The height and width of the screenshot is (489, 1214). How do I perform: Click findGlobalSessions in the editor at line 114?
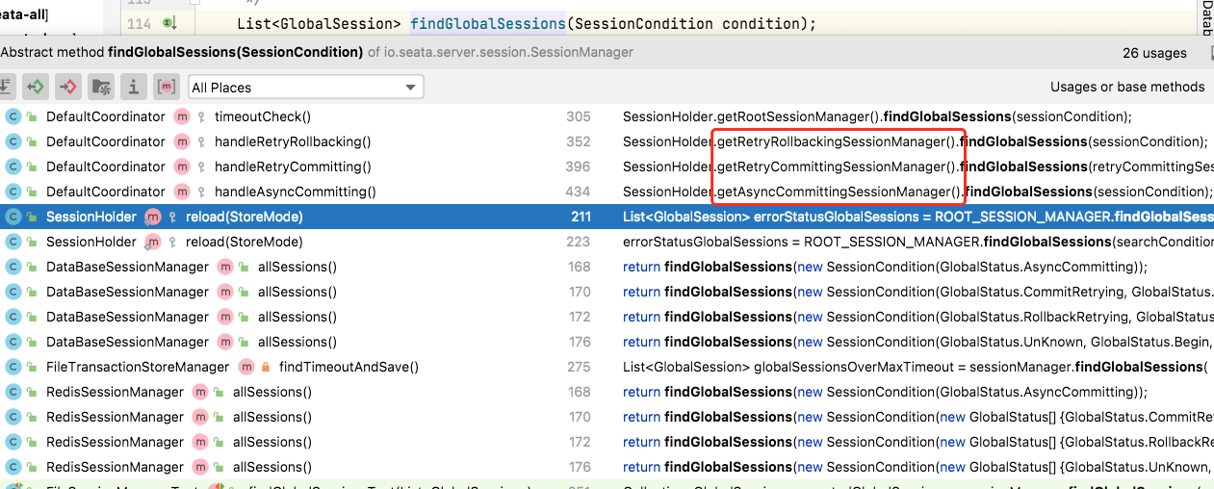pos(488,23)
